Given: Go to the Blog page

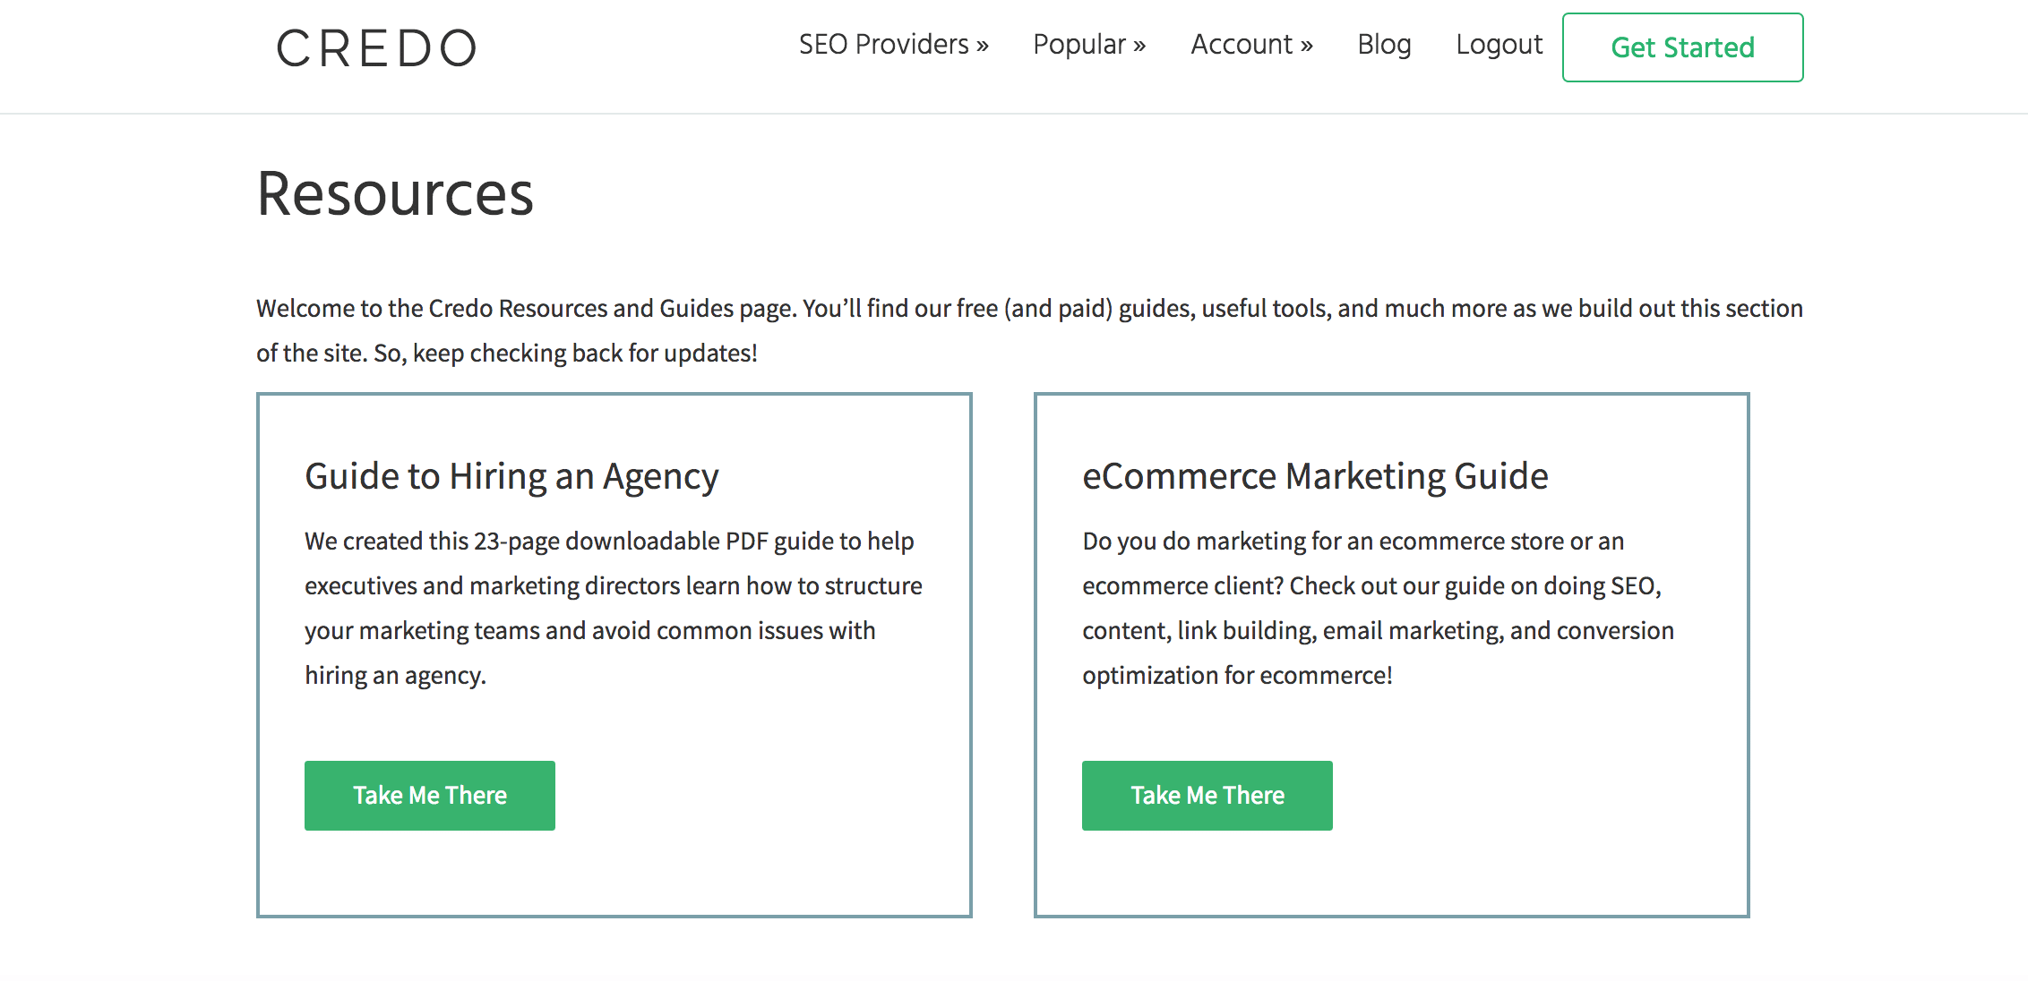Looking at the screenshot, I should (x=1384, y=45).
